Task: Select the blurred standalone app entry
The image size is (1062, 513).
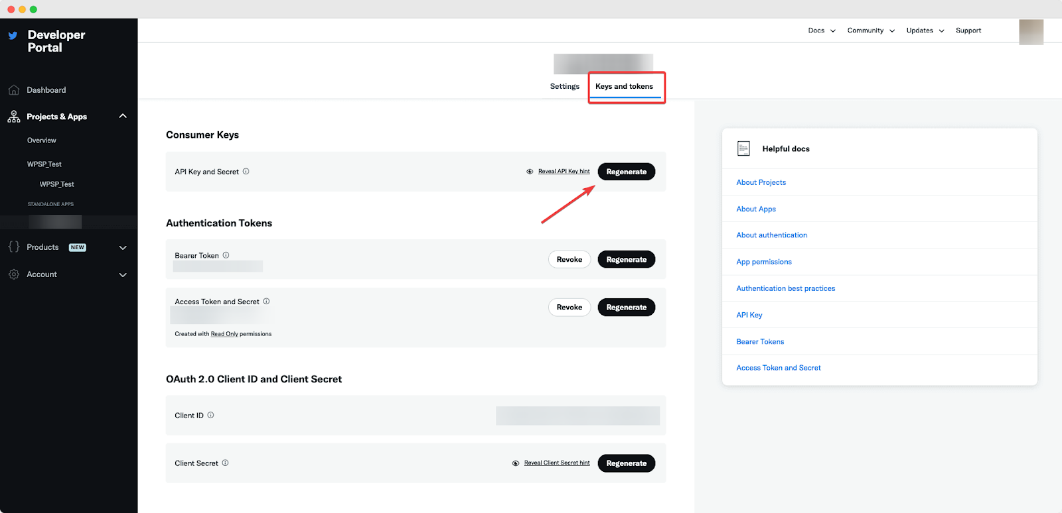Action: [x=55, y=222]
